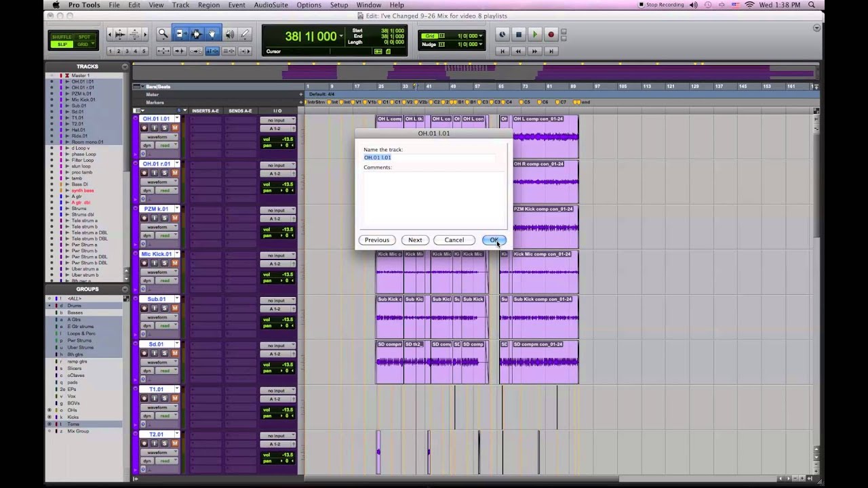Click zoom preset 5 button

coord(144,51)
